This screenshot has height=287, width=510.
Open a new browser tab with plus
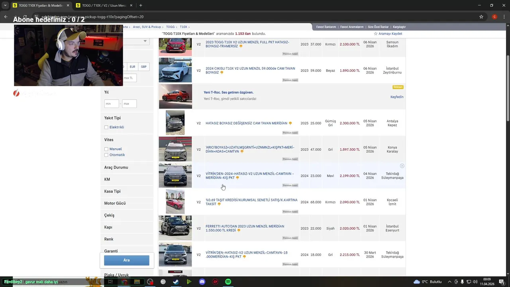click(141, 6)
